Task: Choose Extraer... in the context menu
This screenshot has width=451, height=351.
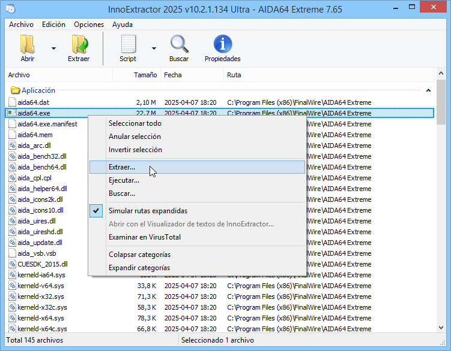Action: click(x=197, y=167)
